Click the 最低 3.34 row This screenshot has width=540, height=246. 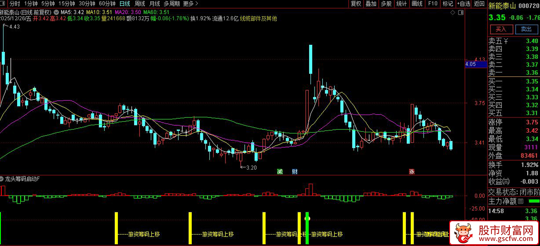[x=514, y=139]
